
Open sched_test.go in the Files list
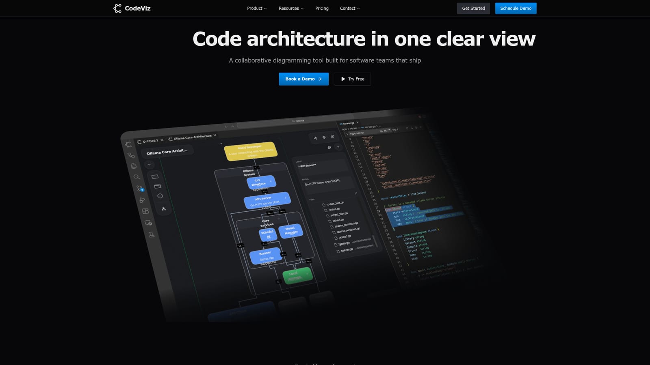tap(337, 214)
